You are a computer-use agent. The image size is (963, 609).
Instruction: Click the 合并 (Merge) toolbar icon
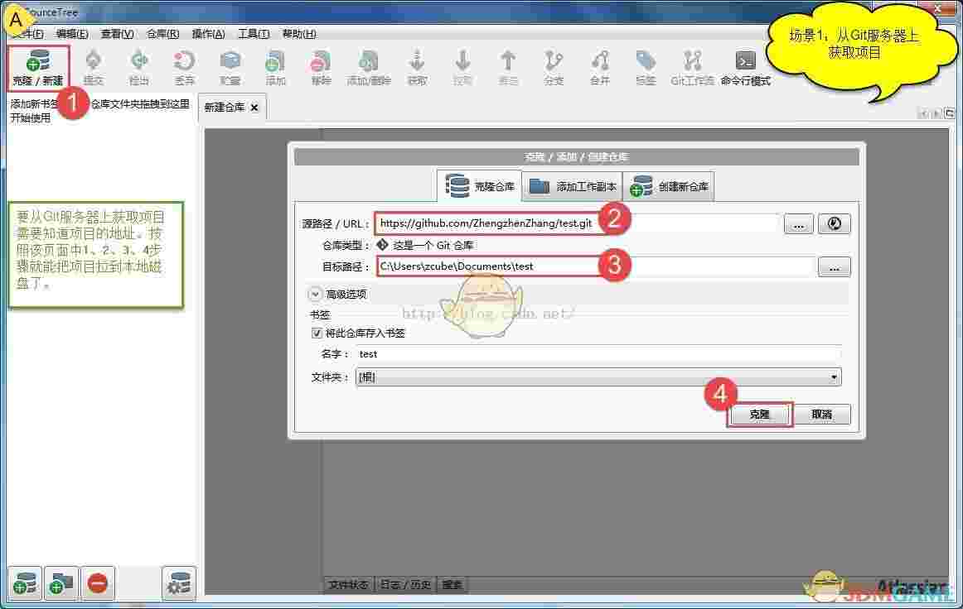599,66
